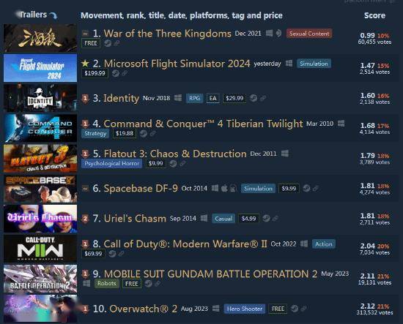Click the star icon before Microsoft Flight Simulator 2024
403x324 pixels.
coord(85,64)
